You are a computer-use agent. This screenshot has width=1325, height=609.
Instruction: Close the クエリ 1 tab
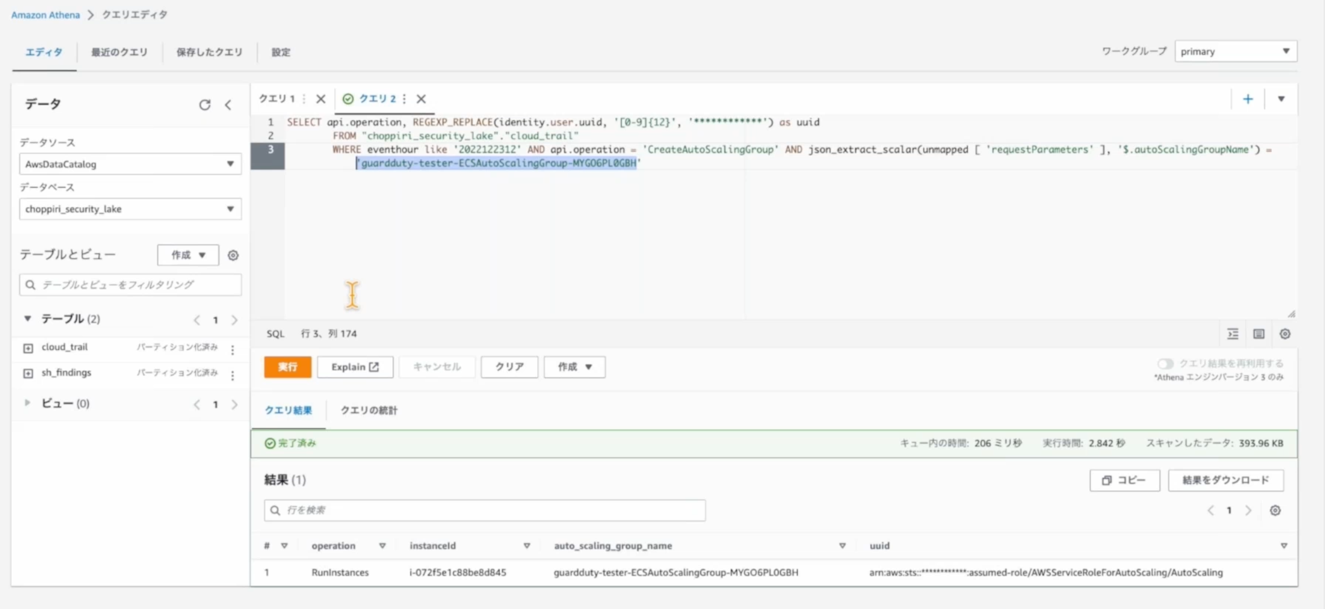coord(321,99)
